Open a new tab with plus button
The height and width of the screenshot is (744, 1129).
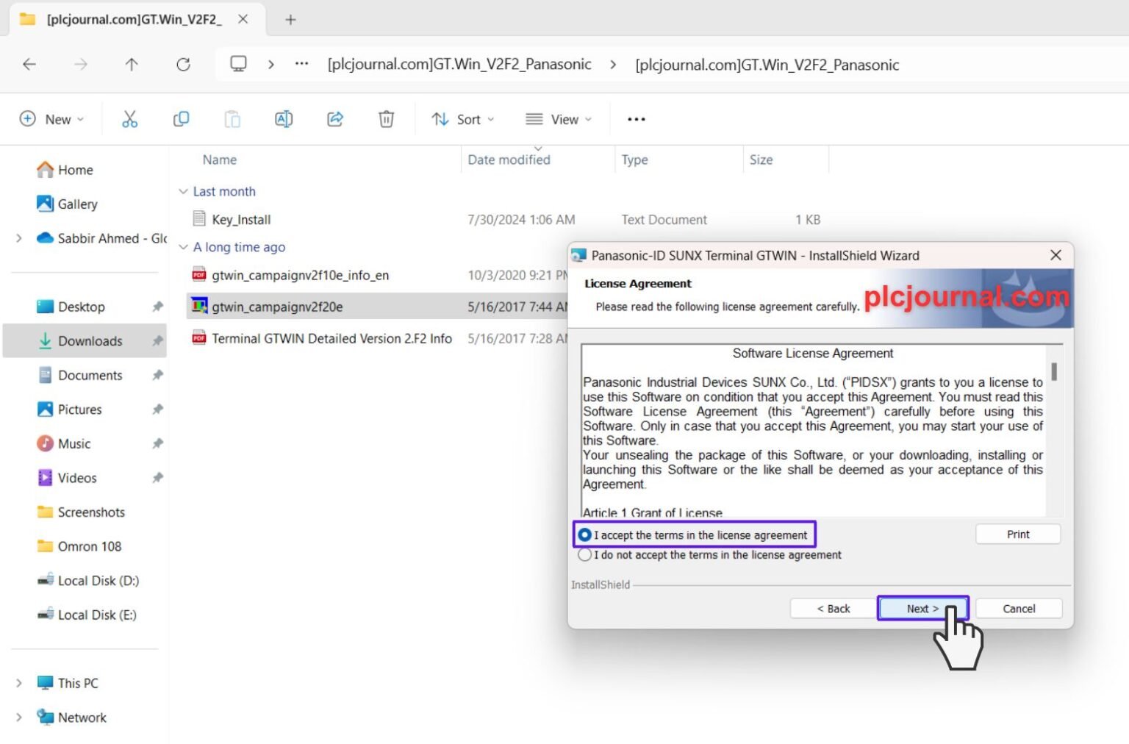pyautogui.click(x=290, y=20)
